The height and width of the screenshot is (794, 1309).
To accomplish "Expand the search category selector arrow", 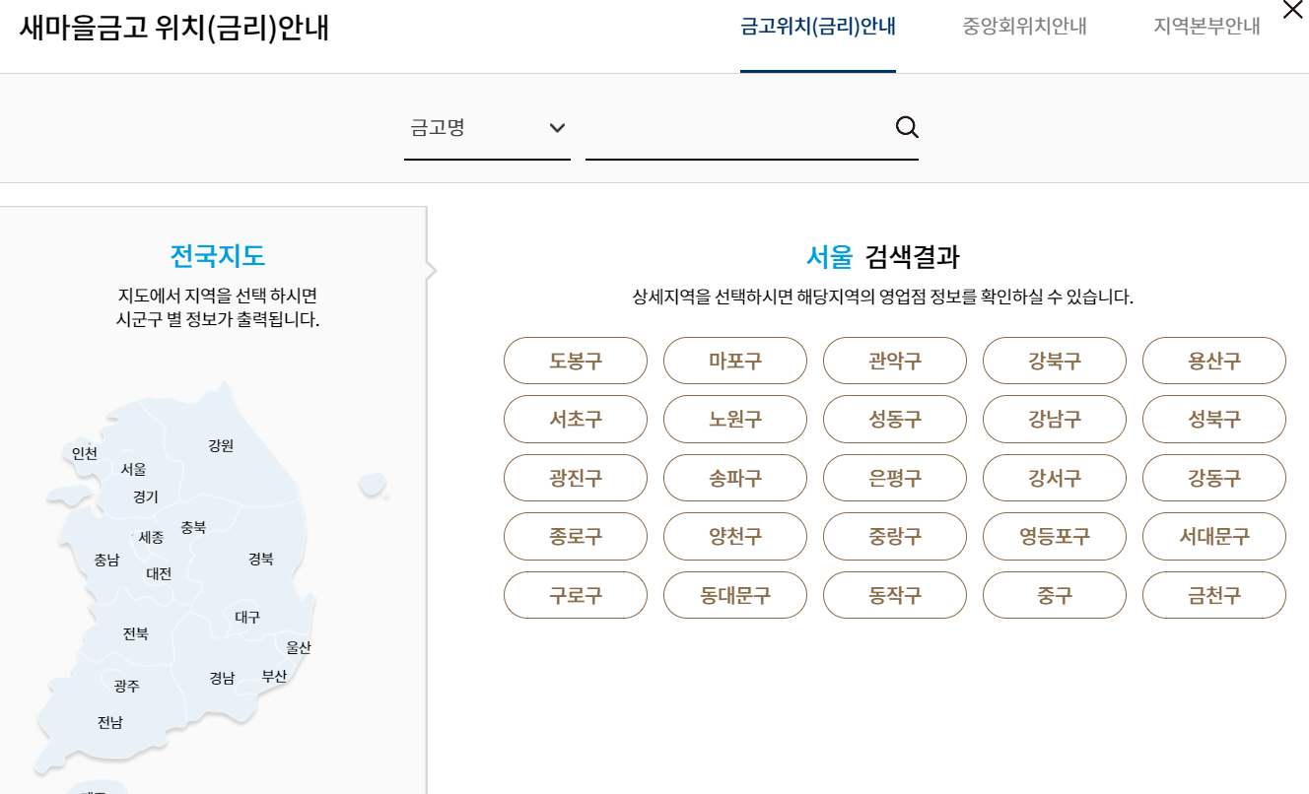I will pyautogui.click(x=558, y=127).
